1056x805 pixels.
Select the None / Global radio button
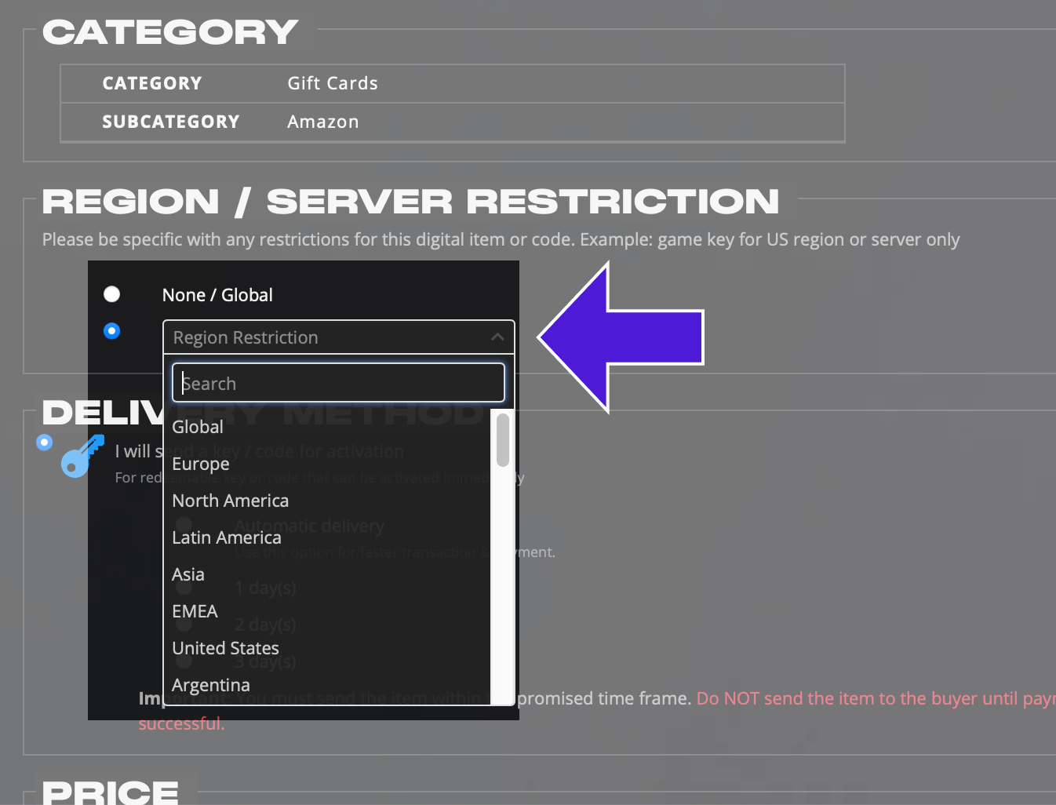[x=112, y=294]
